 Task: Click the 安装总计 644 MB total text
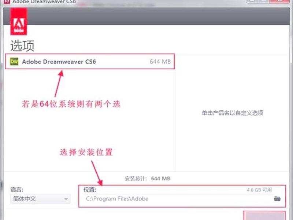pyautogui.click(x=148, y=179)
